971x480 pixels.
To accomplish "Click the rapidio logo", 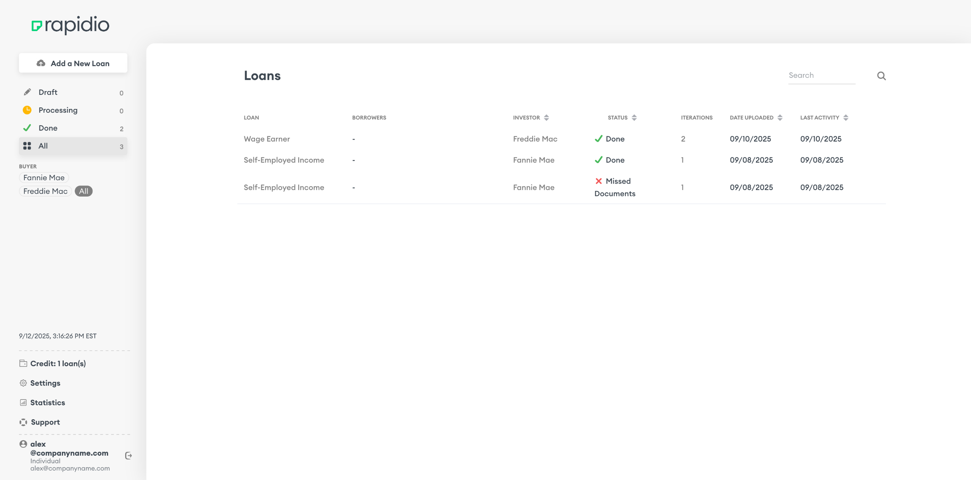I will point(71,25).
